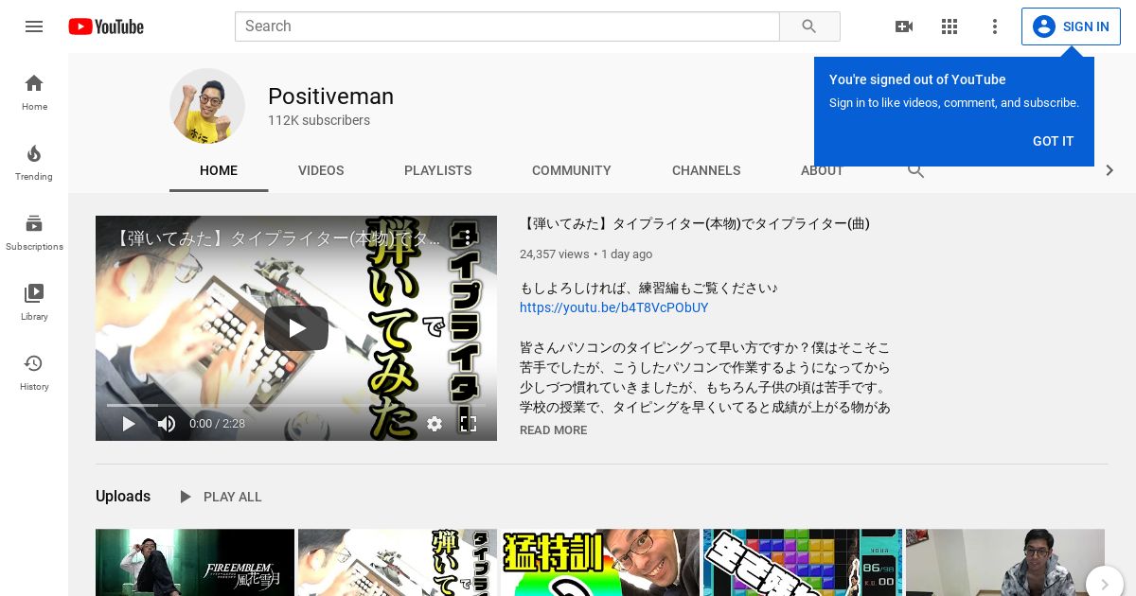This screenshot has width=1136, height=596.
Task: Switch video to full screen
Action: [x=469, y=424]
